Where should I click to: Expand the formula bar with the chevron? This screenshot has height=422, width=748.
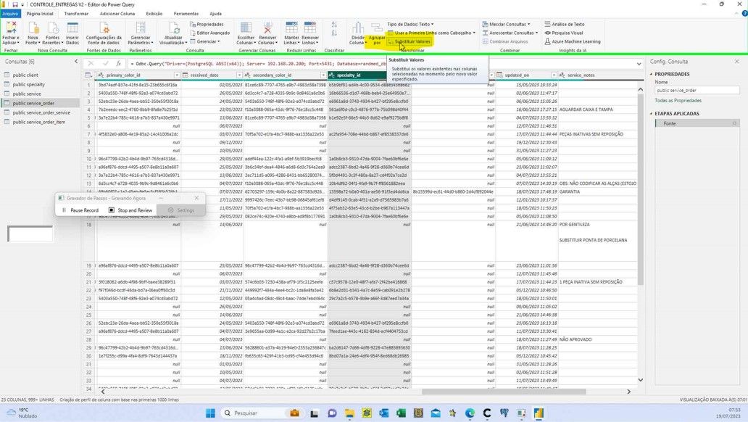pos(639,64)
